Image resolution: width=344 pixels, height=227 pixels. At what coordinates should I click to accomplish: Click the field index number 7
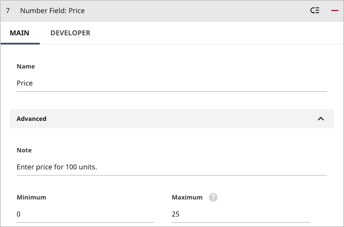pyautogui.click(x=8, y=10)
